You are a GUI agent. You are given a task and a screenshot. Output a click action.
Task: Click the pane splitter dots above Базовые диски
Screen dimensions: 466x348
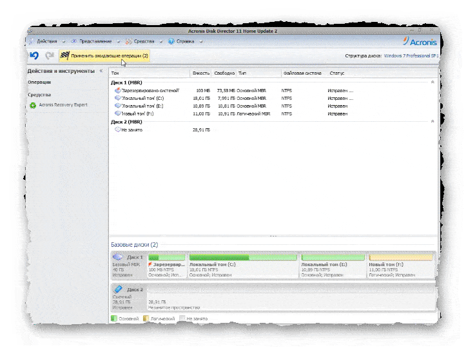pos(273,236)
